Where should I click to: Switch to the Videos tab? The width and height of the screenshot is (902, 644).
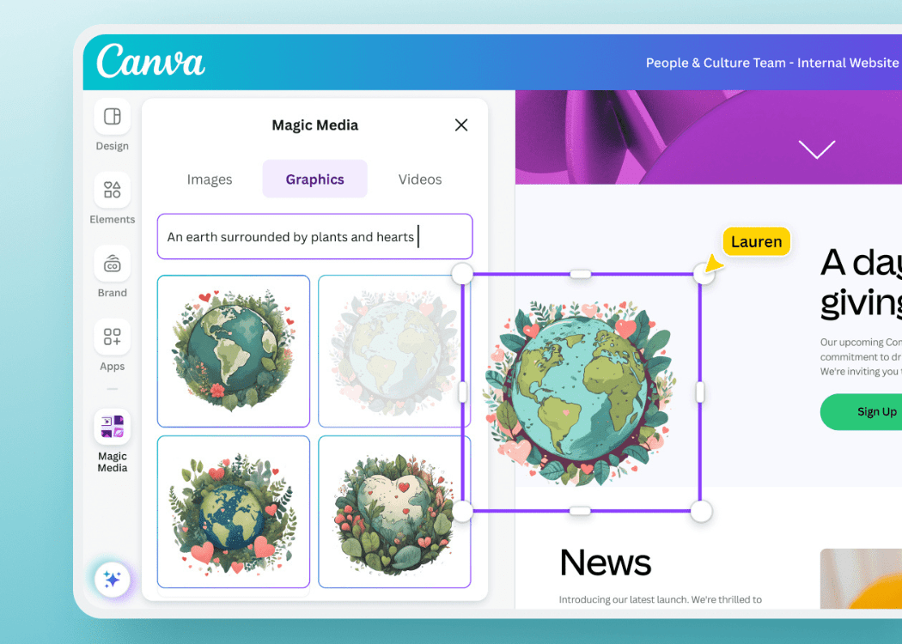point(420,179)
